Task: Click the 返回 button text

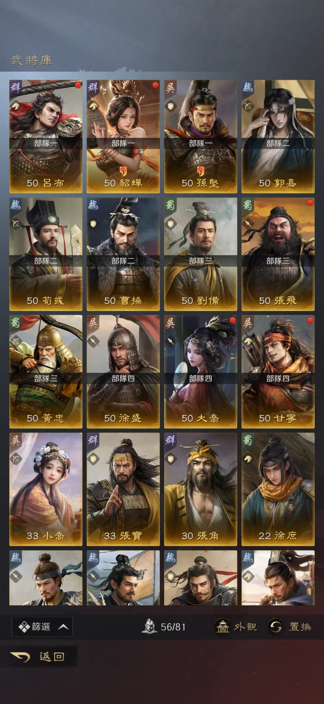Action: pyautogui.click(x=52, y=657)
